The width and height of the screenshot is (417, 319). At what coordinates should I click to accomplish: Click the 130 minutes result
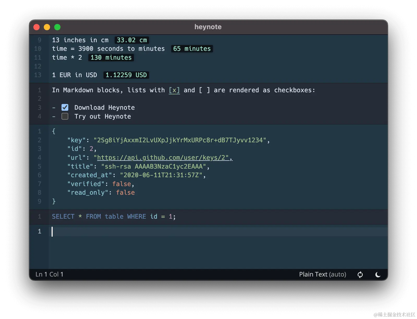tap(111, 58)
